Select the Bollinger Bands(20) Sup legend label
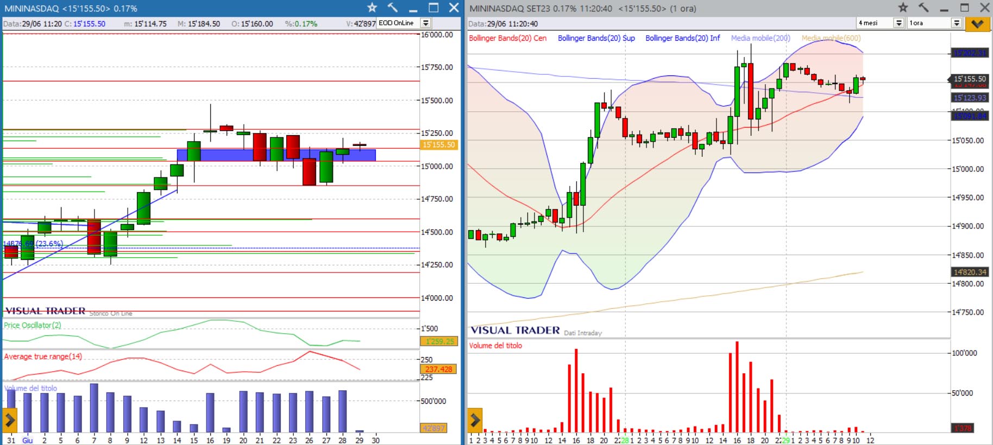 point(596,38)
